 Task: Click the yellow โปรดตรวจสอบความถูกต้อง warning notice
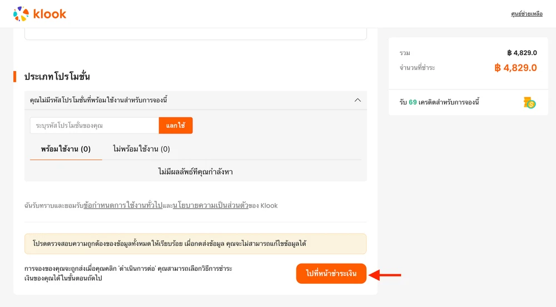[195, 244]
